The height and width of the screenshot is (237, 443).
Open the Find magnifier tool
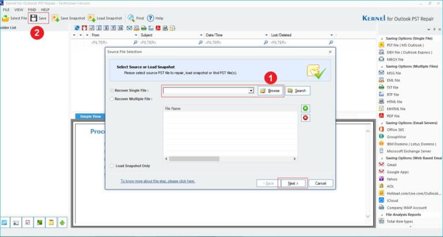pyautogui.click(x=136, y=18)
